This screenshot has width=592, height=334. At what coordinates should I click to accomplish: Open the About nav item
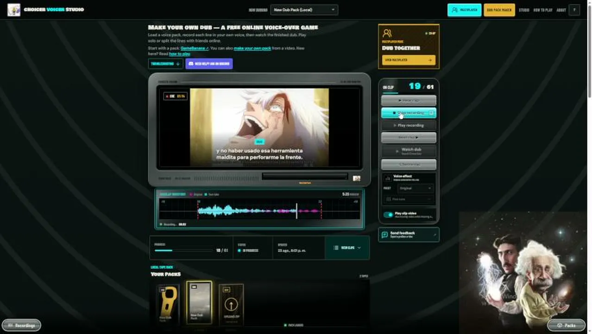click(561, 10)
